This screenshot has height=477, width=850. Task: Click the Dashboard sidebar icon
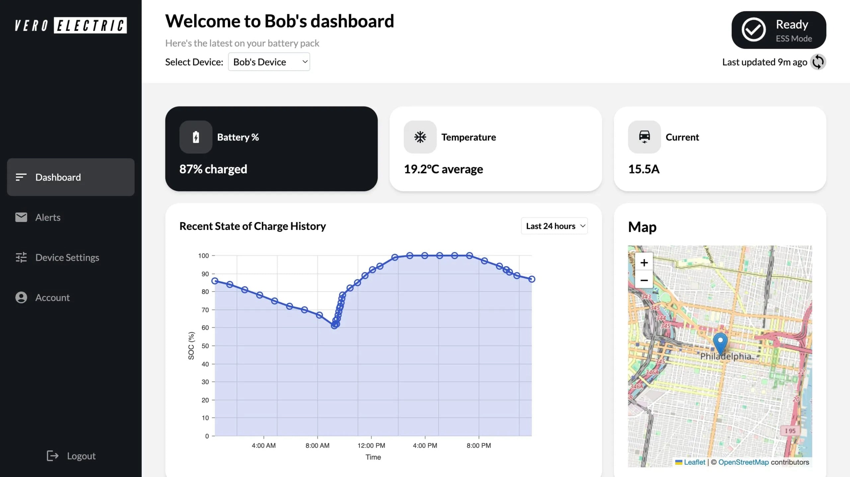pos(20,177)
